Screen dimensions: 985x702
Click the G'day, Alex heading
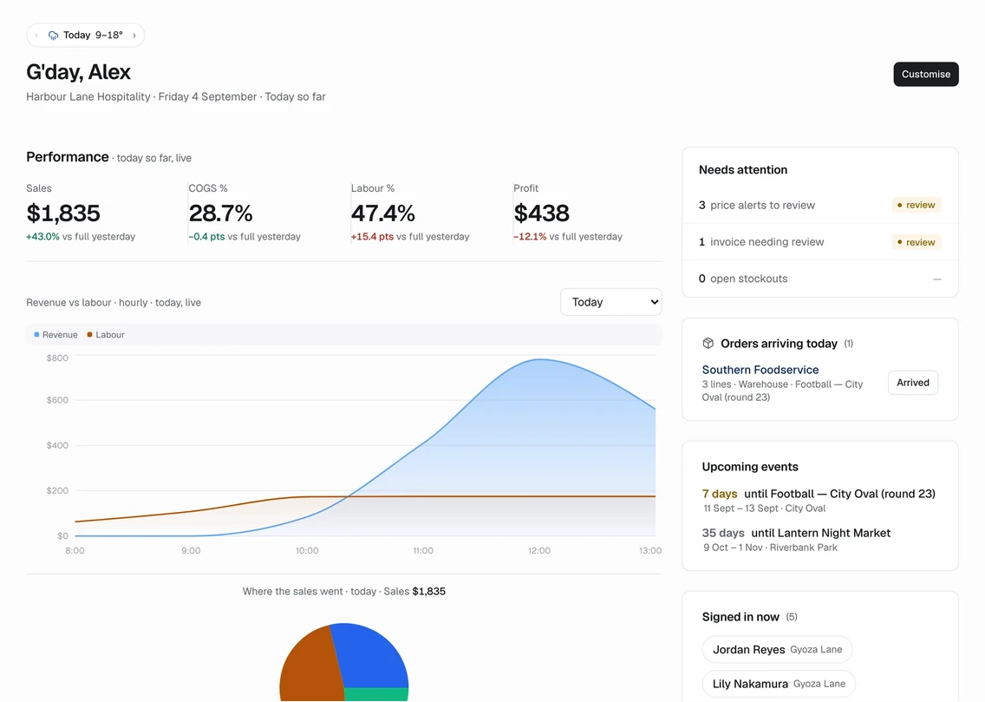(79, 72)
